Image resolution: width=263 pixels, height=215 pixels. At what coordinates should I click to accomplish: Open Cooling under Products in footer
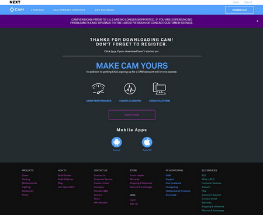click(26, 179)
